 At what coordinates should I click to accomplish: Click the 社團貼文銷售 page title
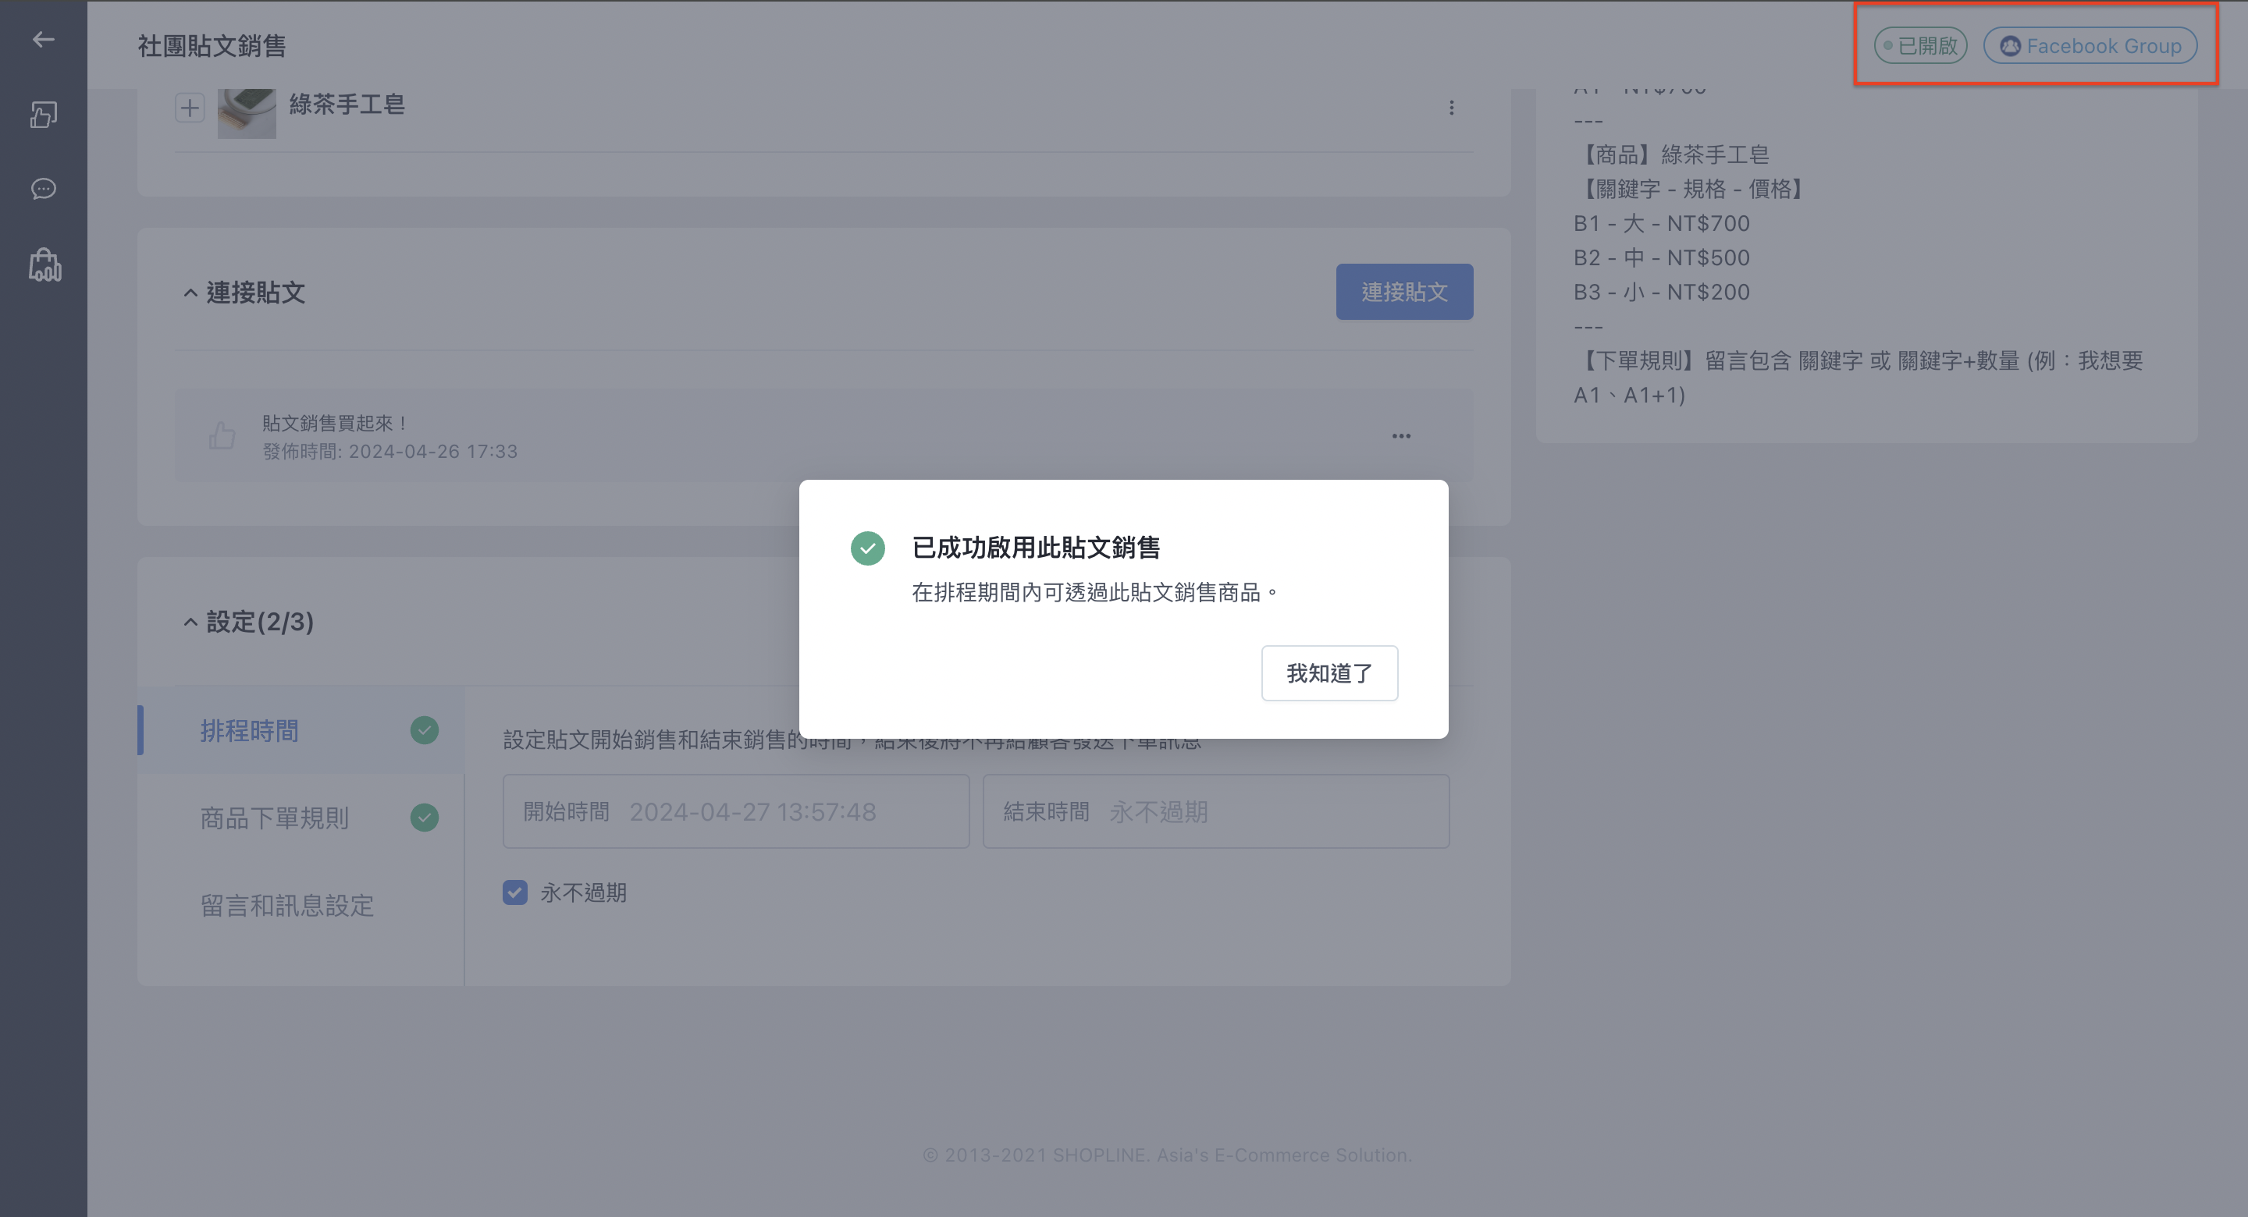pos(212,45)
